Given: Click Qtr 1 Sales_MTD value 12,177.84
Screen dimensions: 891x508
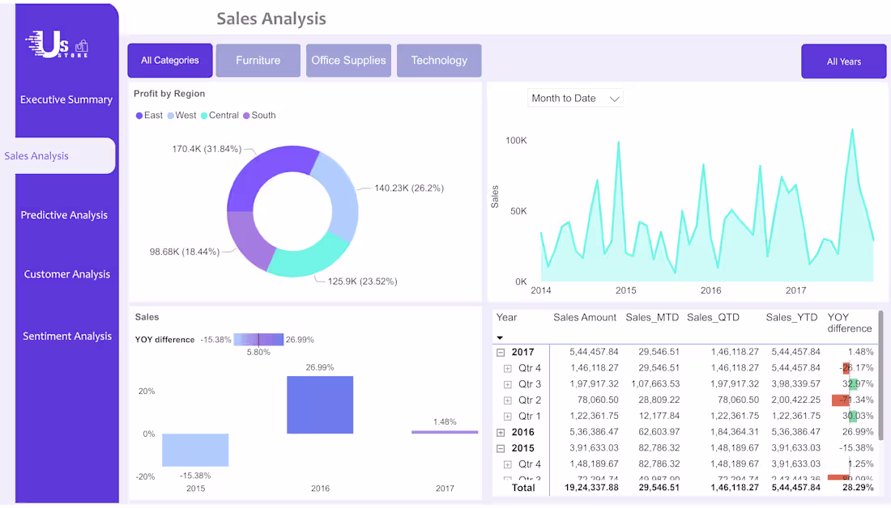Looking at the screenshot, I should [659, 416].
